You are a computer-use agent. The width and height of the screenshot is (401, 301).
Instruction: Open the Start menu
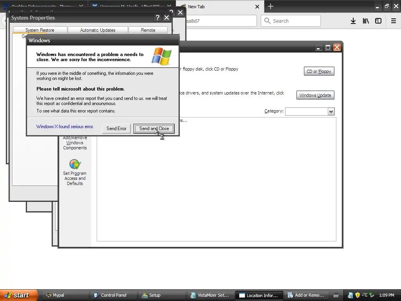point(18,295)
